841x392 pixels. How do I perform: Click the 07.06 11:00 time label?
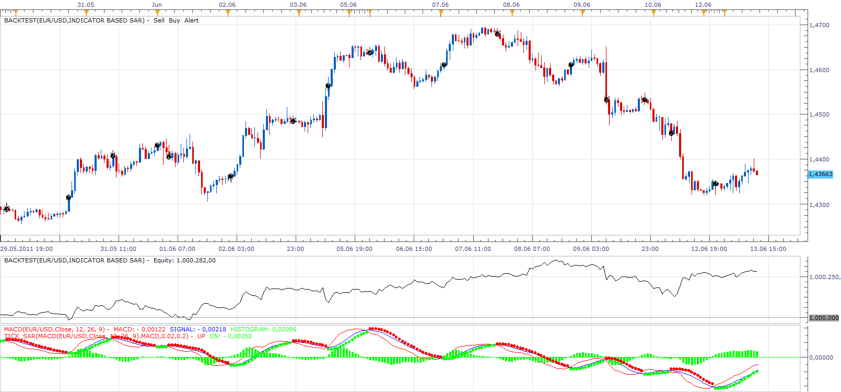(473, 249)
